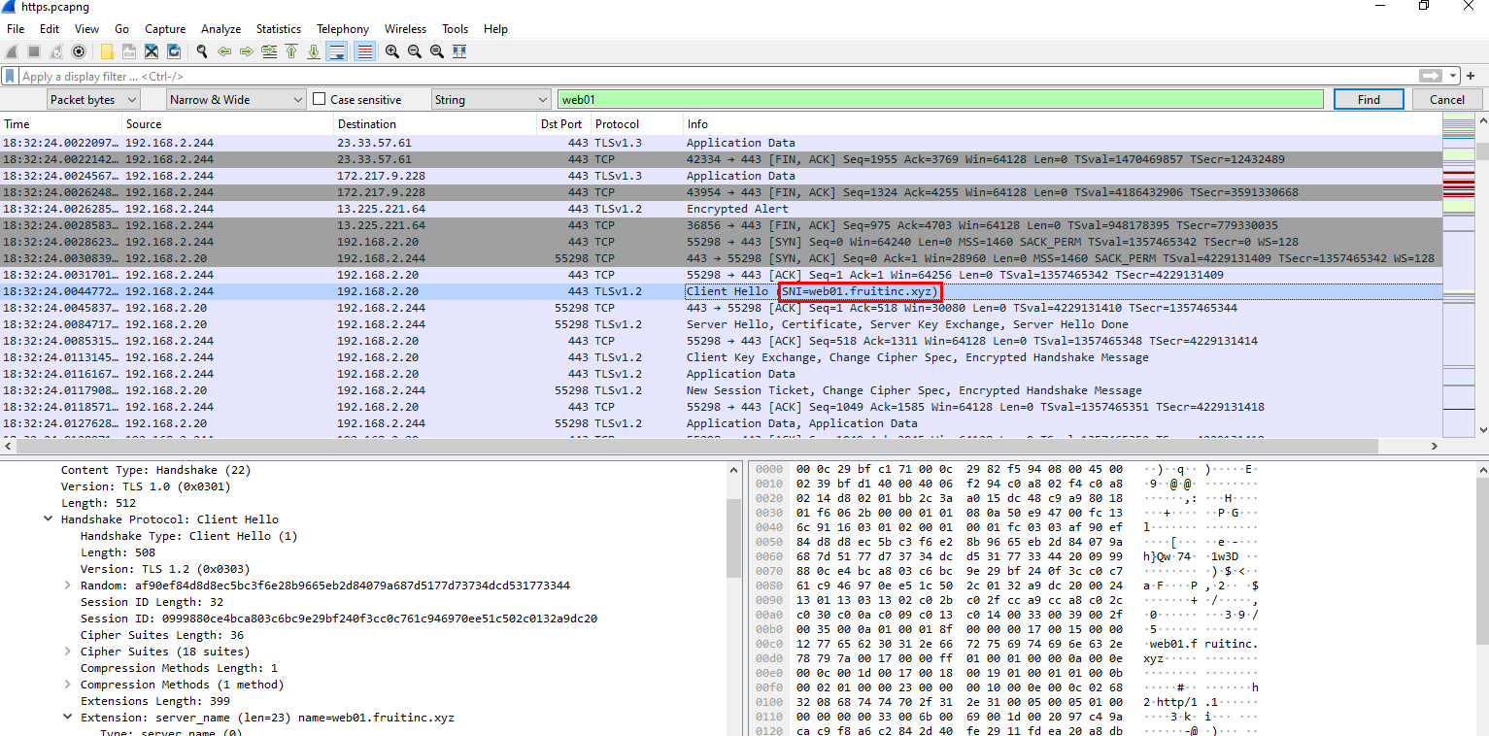The width and height of the screenshot is (1489, 736).
Task: Open a capture file with folder icon
Action: tap(107, 51)
